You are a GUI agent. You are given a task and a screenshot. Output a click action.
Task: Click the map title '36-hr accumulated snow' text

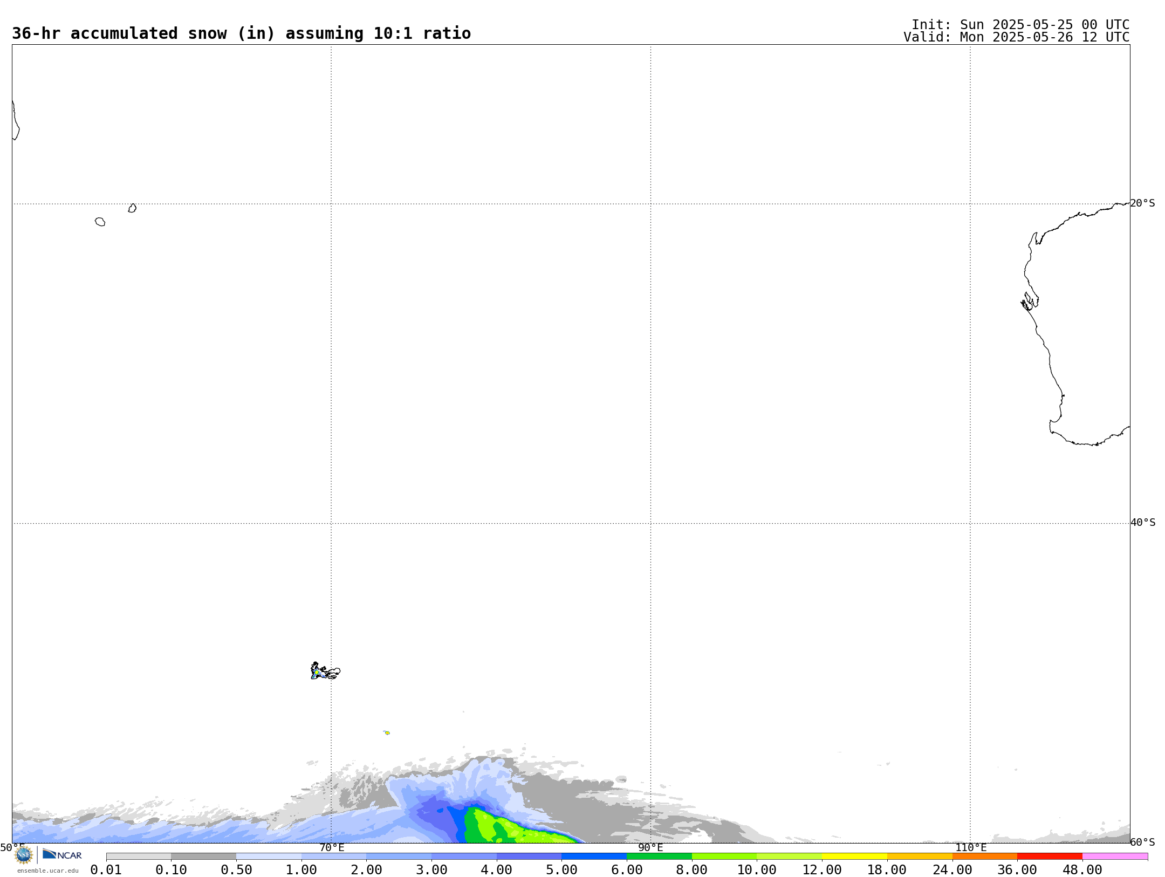coord(119,33)
